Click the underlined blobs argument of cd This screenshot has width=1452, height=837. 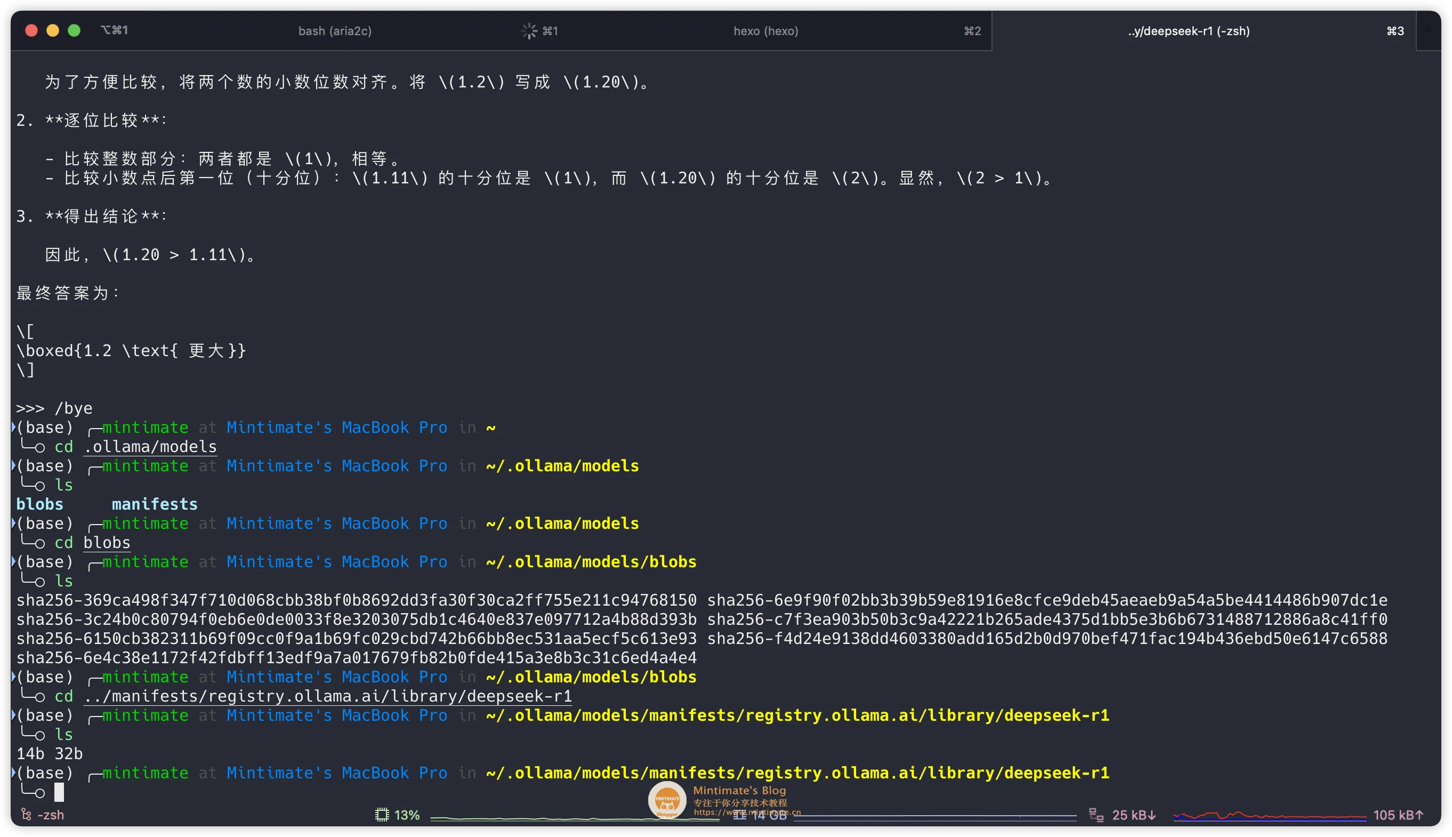tap(107, 543)
